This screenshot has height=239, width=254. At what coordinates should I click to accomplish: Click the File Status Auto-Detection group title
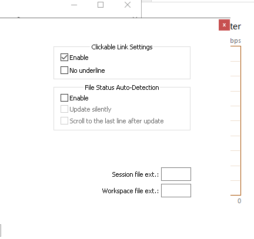click(x=122, y=87)
